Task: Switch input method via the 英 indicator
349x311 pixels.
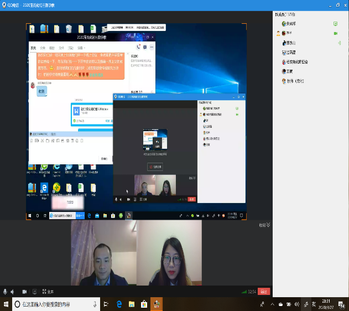Action: pyautogui.click(x=314, y=304)
